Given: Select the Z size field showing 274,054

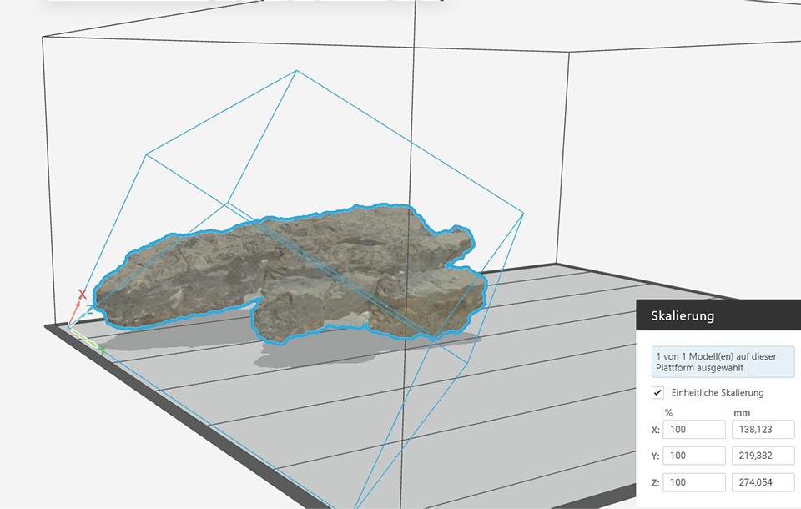Looking at the screenshot, I should coord(763,482).
